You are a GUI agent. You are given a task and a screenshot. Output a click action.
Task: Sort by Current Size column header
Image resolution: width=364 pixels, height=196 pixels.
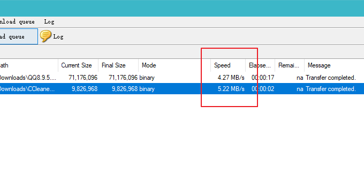tap(78, 65)
